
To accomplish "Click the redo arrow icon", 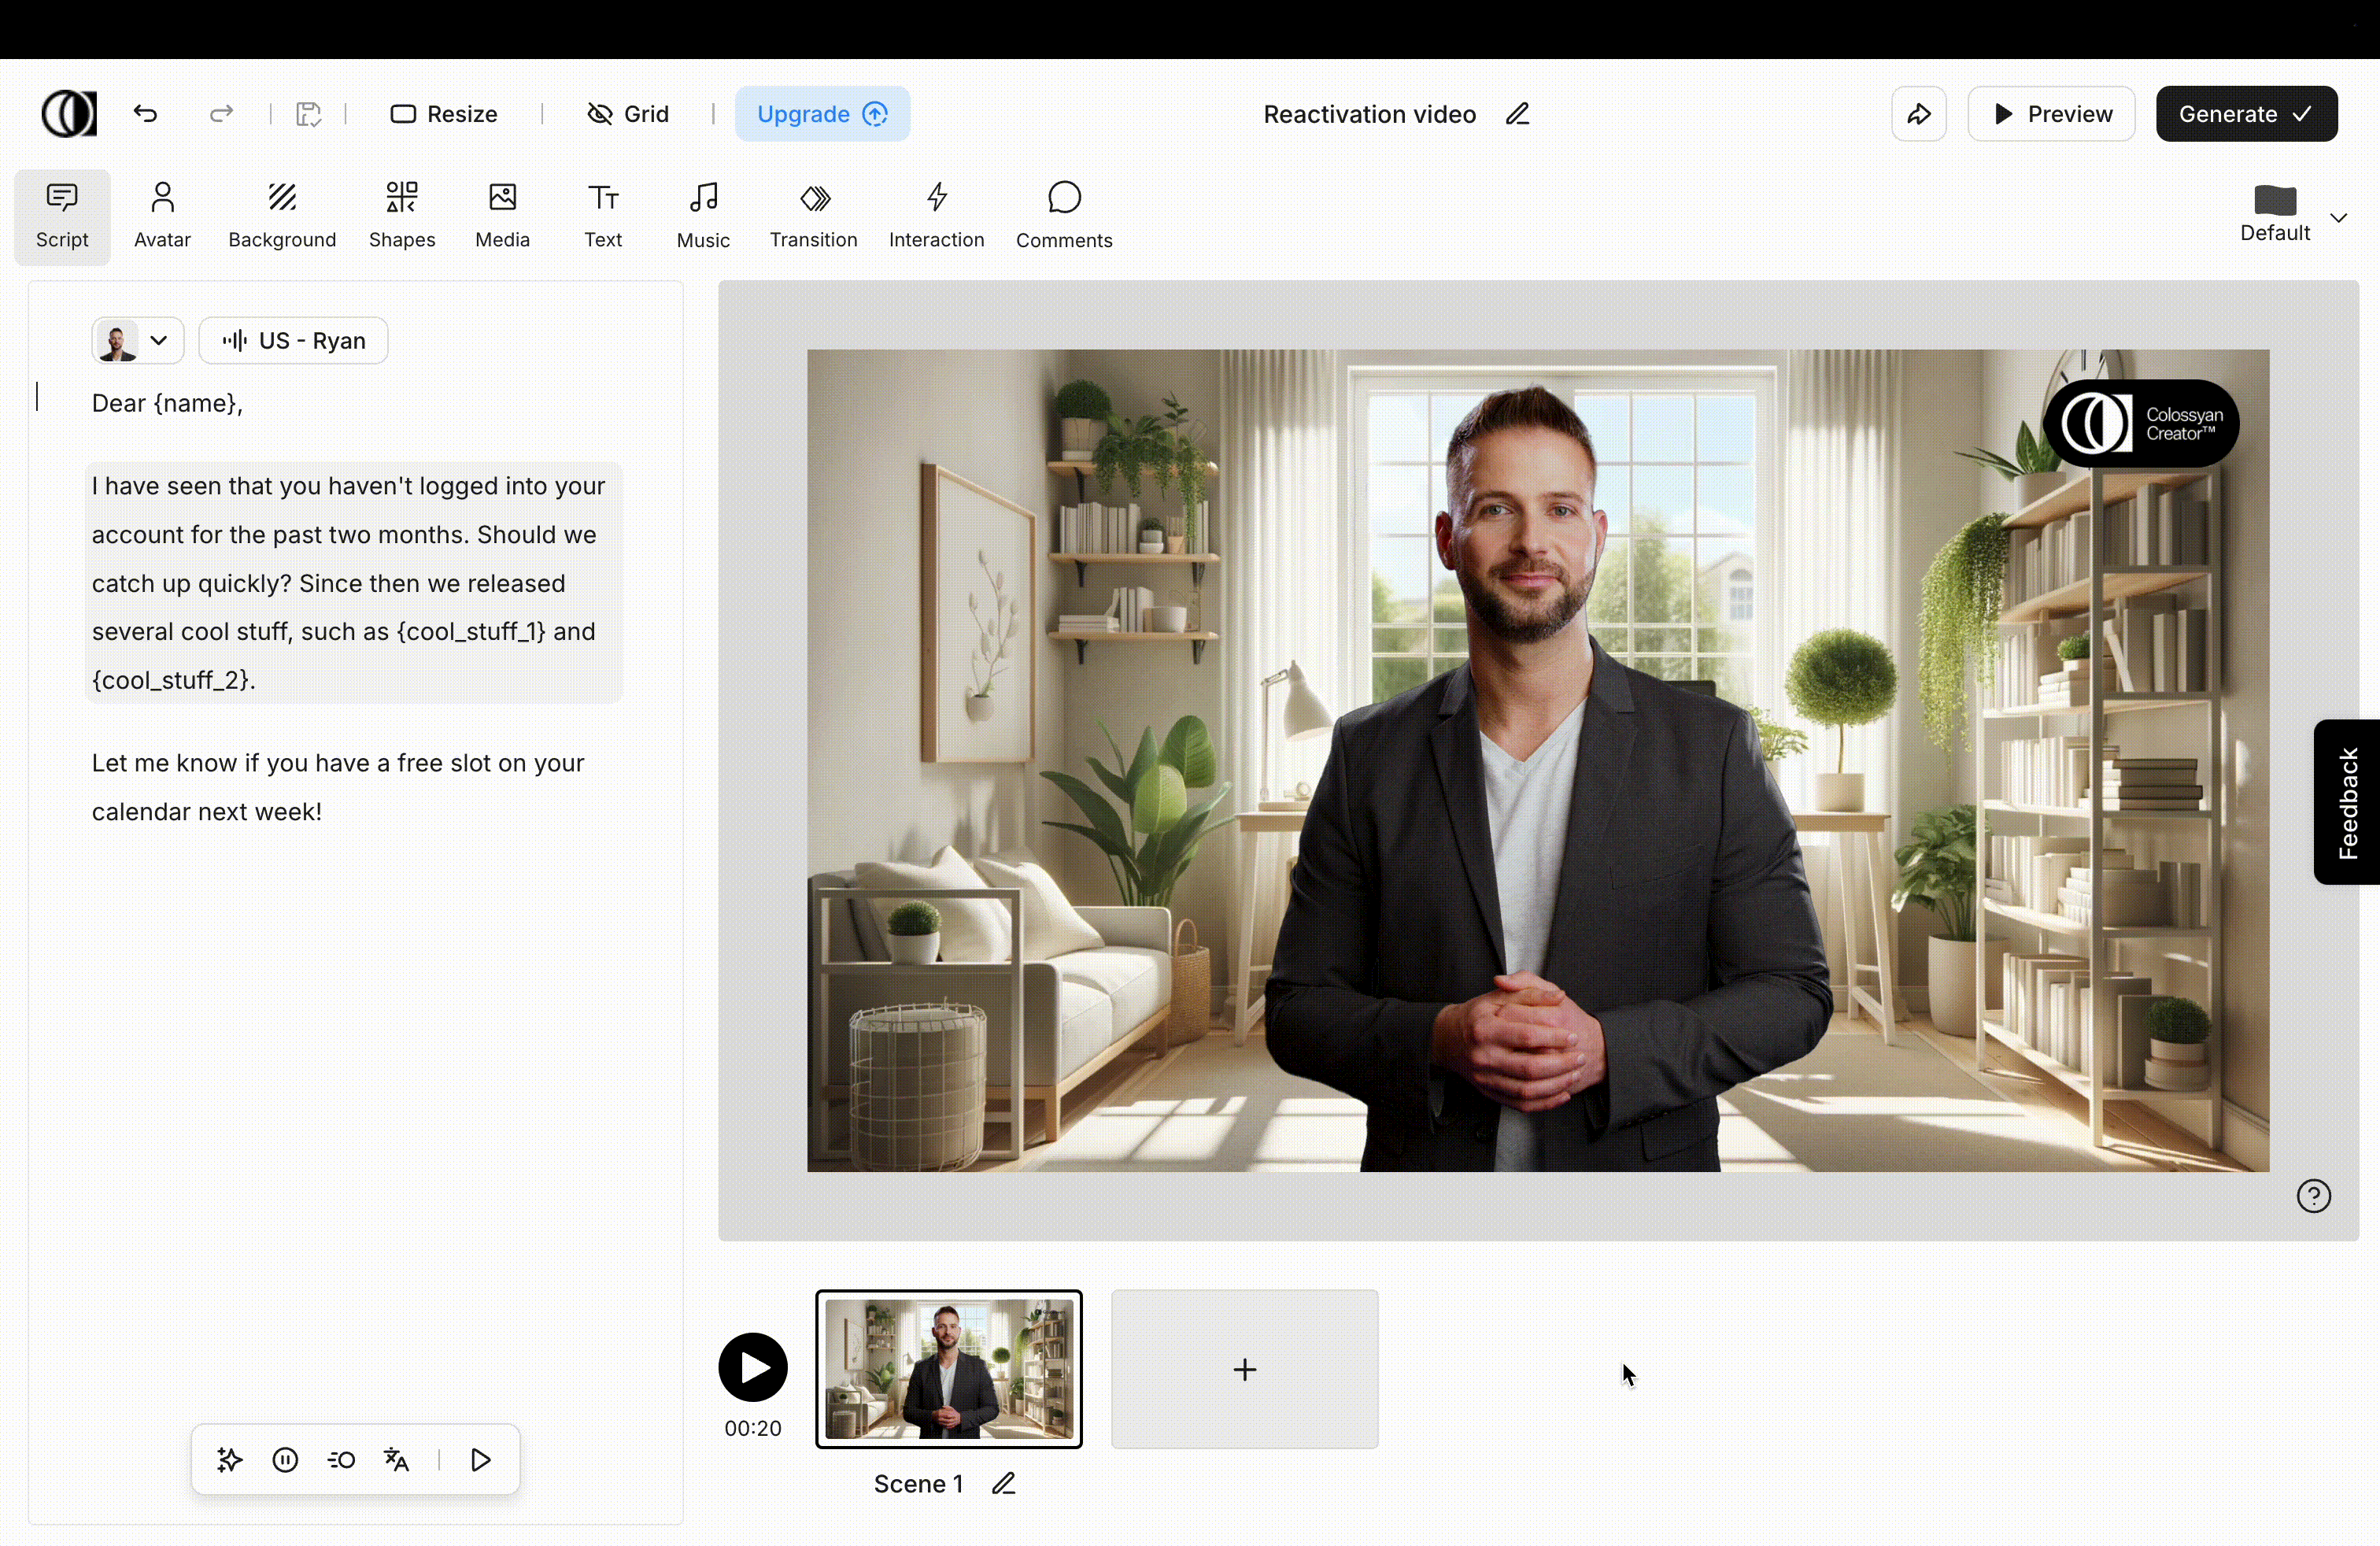I will pos(221,114).
